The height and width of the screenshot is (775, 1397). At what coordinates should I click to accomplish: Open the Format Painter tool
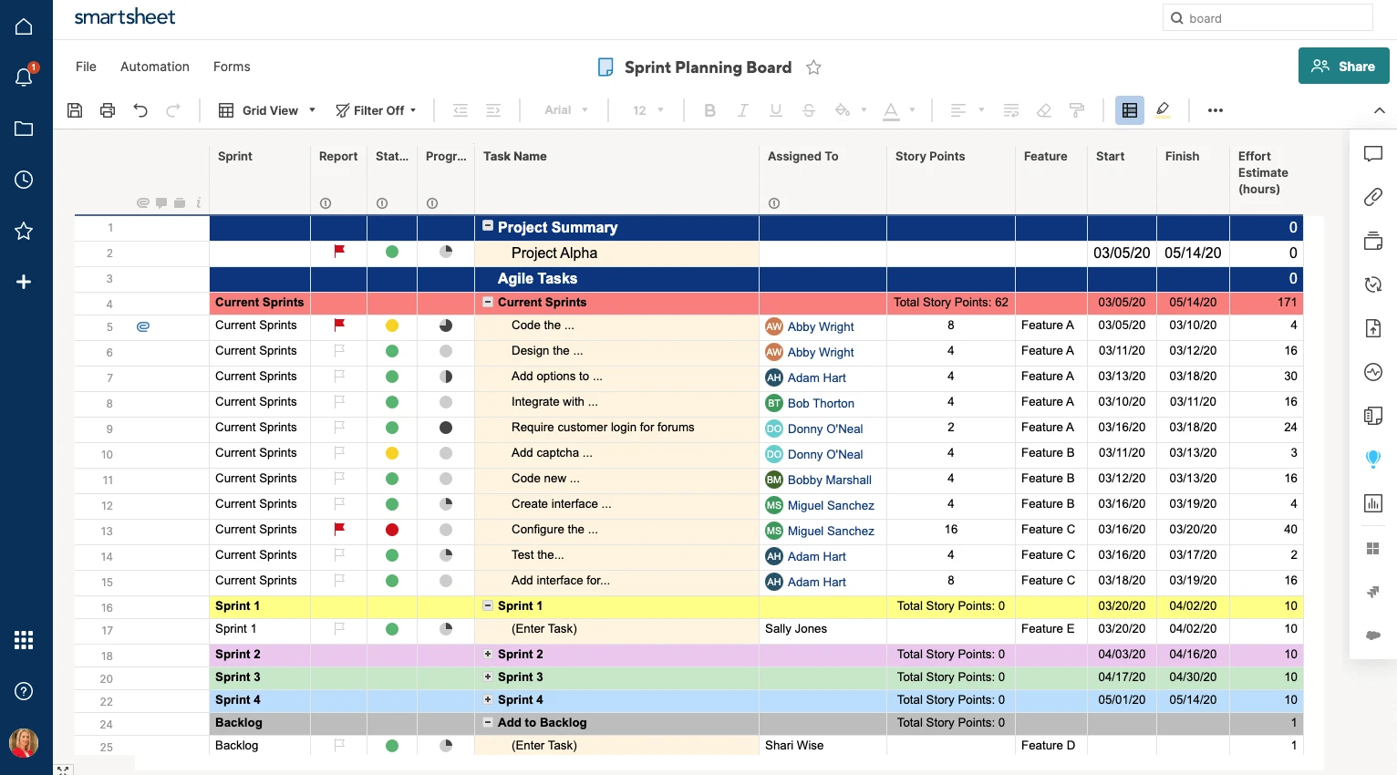point(1077,109)
